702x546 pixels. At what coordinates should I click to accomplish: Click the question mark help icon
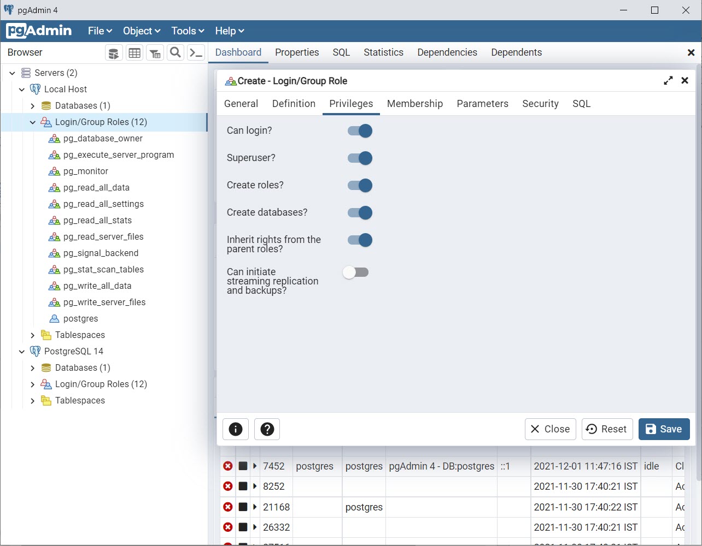click(267, 429)
